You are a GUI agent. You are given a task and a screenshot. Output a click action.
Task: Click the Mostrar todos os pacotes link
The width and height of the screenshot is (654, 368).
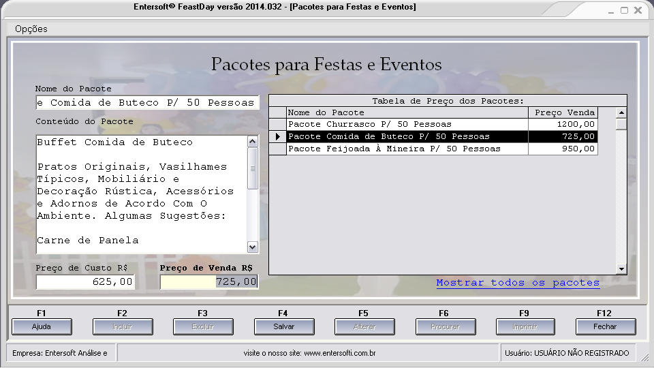point(518,283)
